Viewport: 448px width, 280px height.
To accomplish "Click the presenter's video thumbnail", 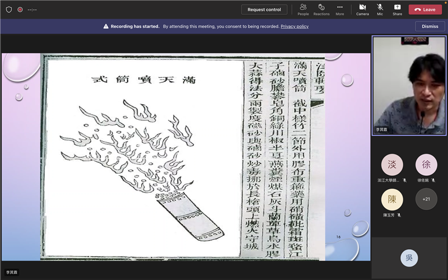I will [x=409, y=85].
